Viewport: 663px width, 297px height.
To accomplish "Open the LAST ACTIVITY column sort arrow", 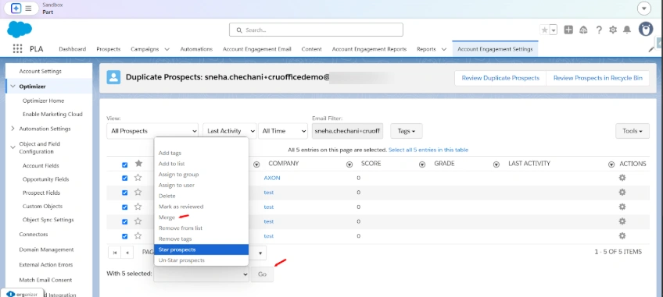I will point(611,164).
